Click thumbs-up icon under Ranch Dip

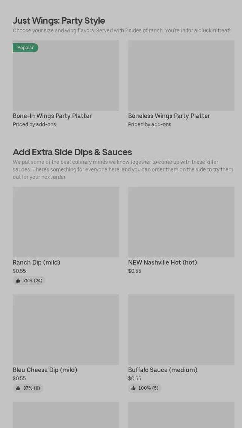(18, 281)
